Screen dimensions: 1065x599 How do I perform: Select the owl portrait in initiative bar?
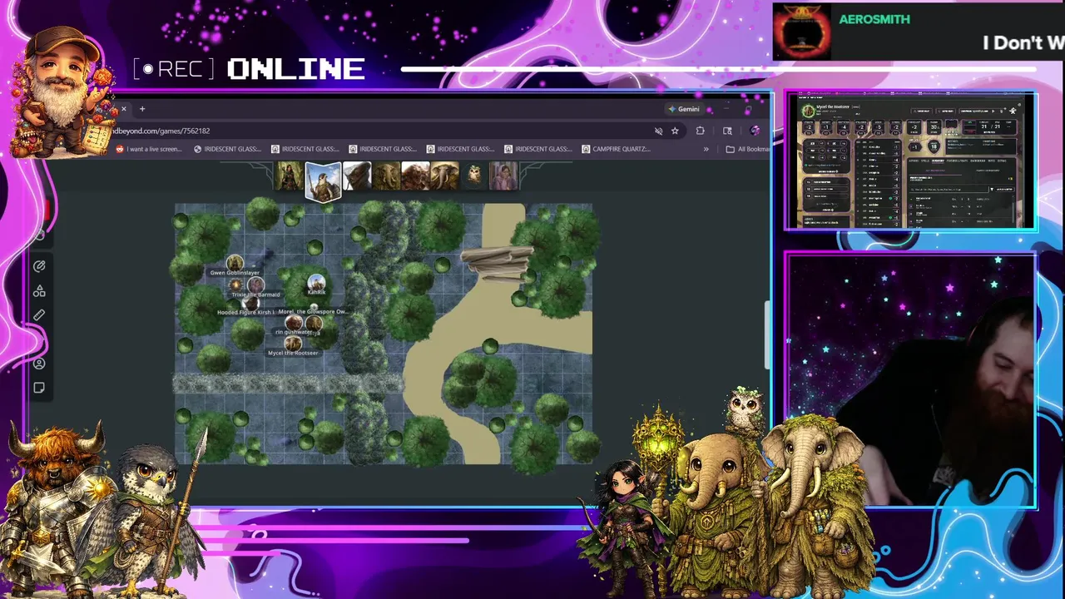point(474,176)
